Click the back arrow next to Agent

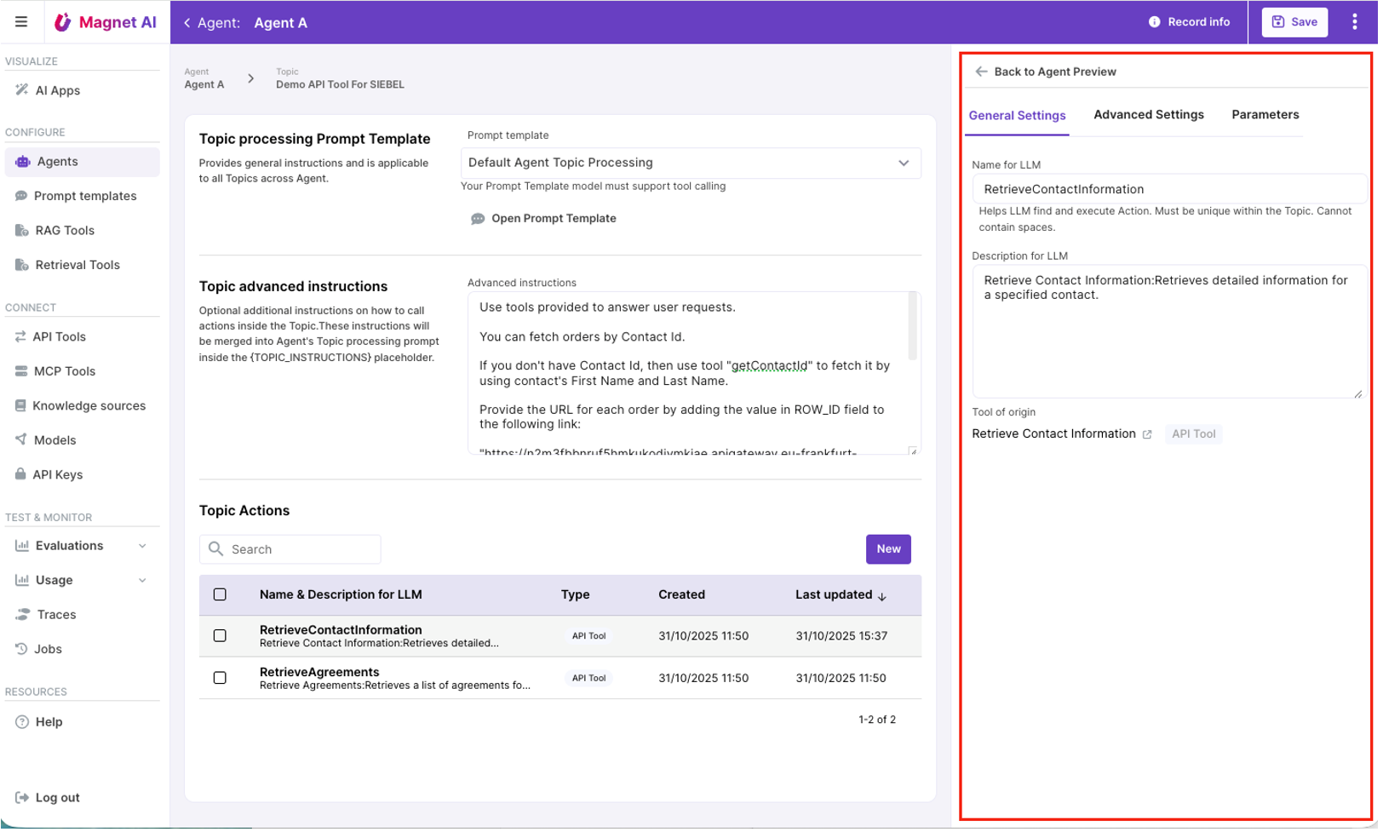[187, 23]
